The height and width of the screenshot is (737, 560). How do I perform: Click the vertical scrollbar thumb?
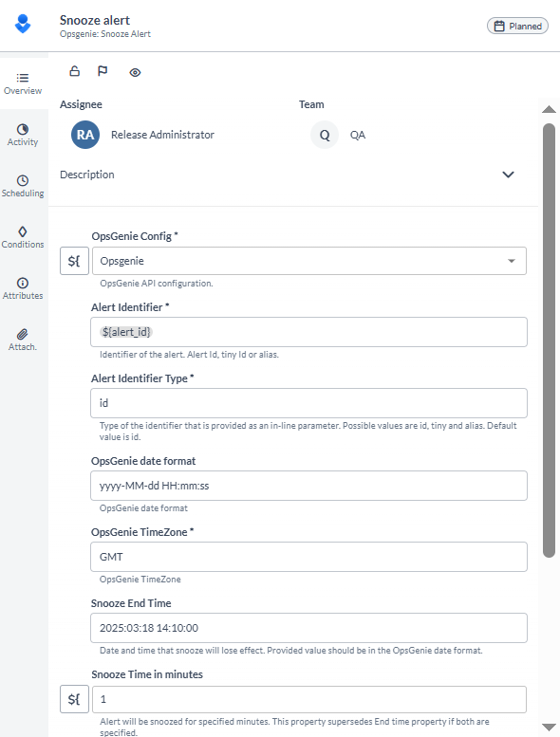tap(549, 341)
